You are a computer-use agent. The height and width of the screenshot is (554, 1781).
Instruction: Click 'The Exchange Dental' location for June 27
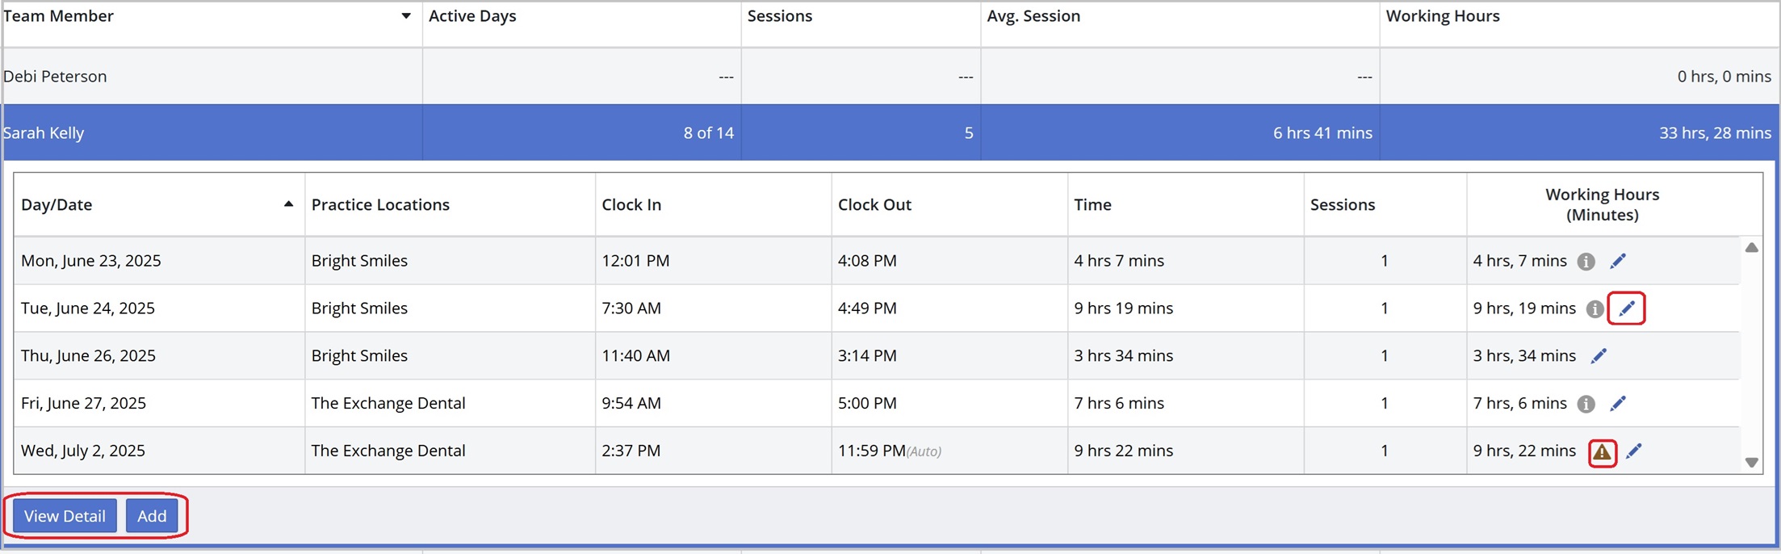point(388,403)
